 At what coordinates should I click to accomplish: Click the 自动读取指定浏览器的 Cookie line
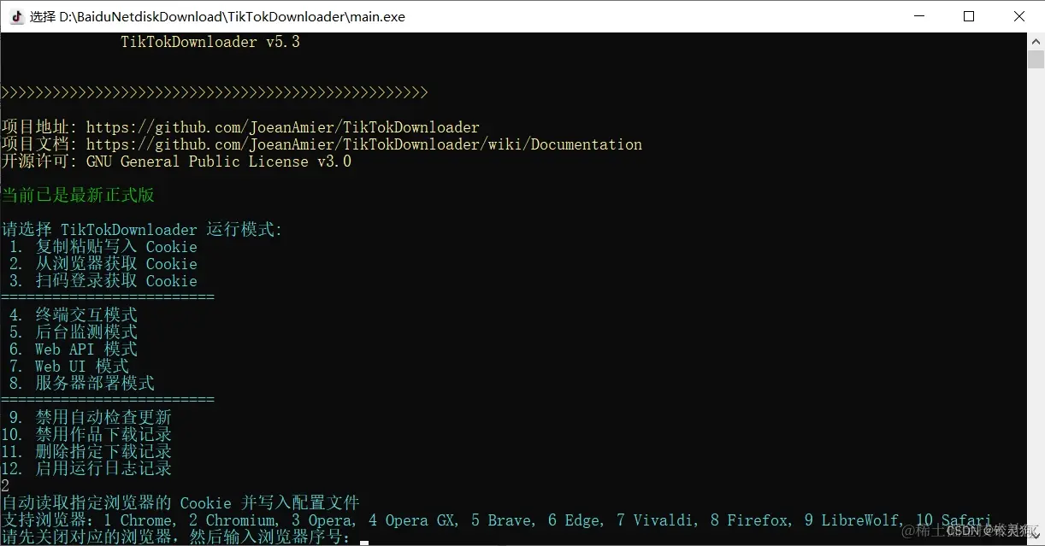(x=180, y=503)
